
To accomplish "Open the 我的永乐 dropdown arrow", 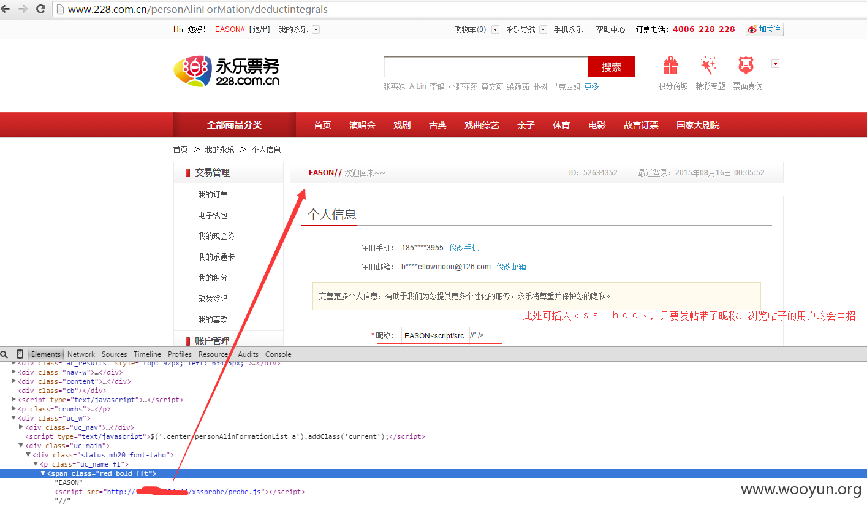I will tap(316, 29).
